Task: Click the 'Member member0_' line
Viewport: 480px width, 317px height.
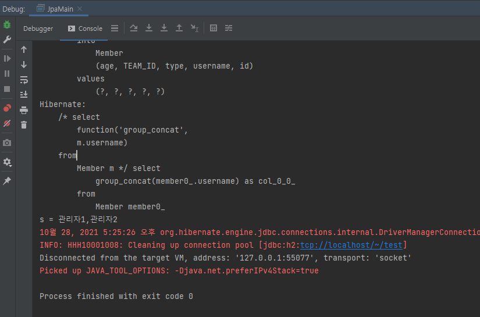Action: click(130, 207)
